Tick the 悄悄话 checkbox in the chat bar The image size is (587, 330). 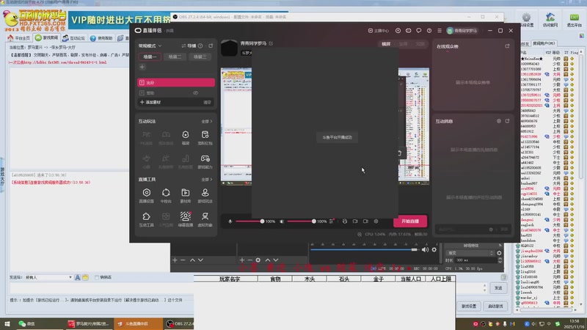tap(97, 278)
